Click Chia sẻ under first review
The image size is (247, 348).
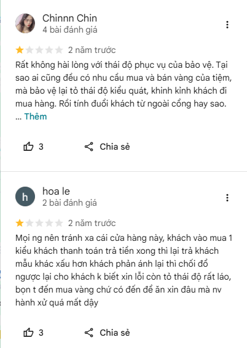(115, 147)
